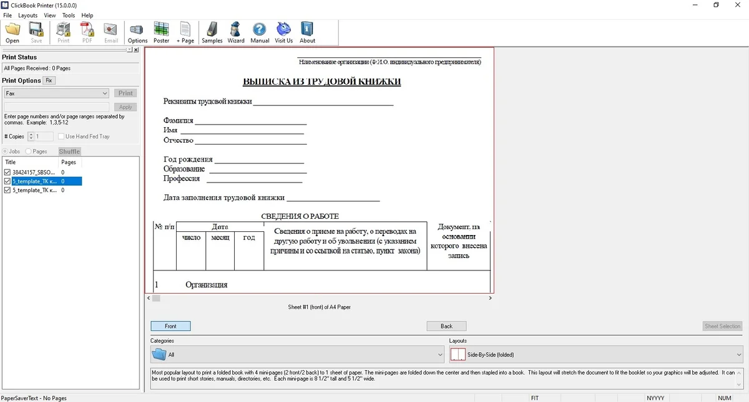Show the Back side of sheet

(446, 326)
